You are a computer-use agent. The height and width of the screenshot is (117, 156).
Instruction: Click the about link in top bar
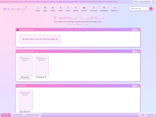click(136, 2)
